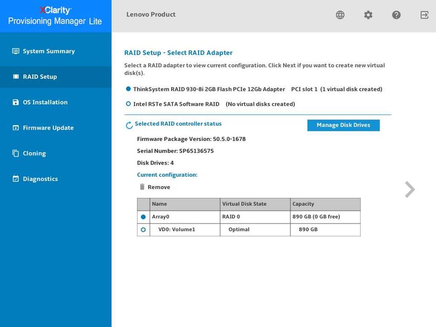
Task: Click the Virtual Disk State column header
Action: pos(255,204)
